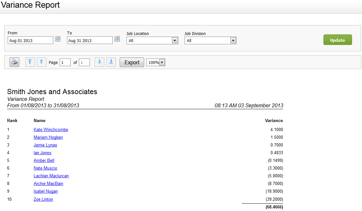Screen dimensions: 362x211
Task: Print the variance report
Action: tap(14, 62)
